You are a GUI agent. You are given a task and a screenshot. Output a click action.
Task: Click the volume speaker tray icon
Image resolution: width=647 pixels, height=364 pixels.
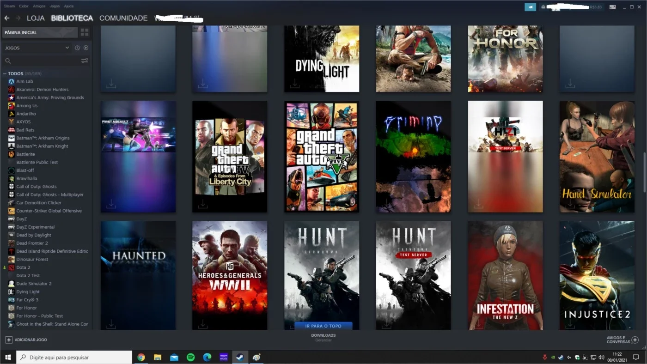pos(601,357)
